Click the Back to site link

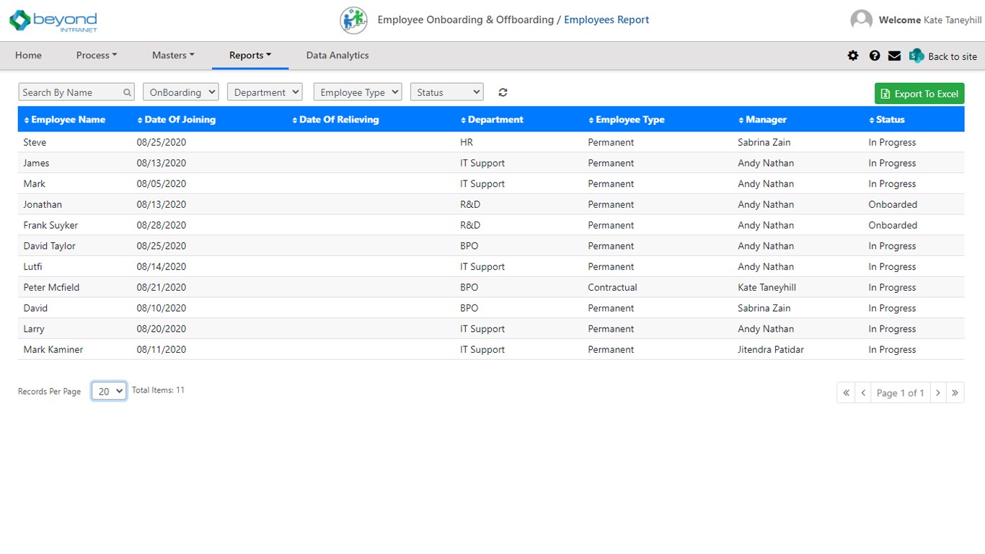[x=953, y=56]
